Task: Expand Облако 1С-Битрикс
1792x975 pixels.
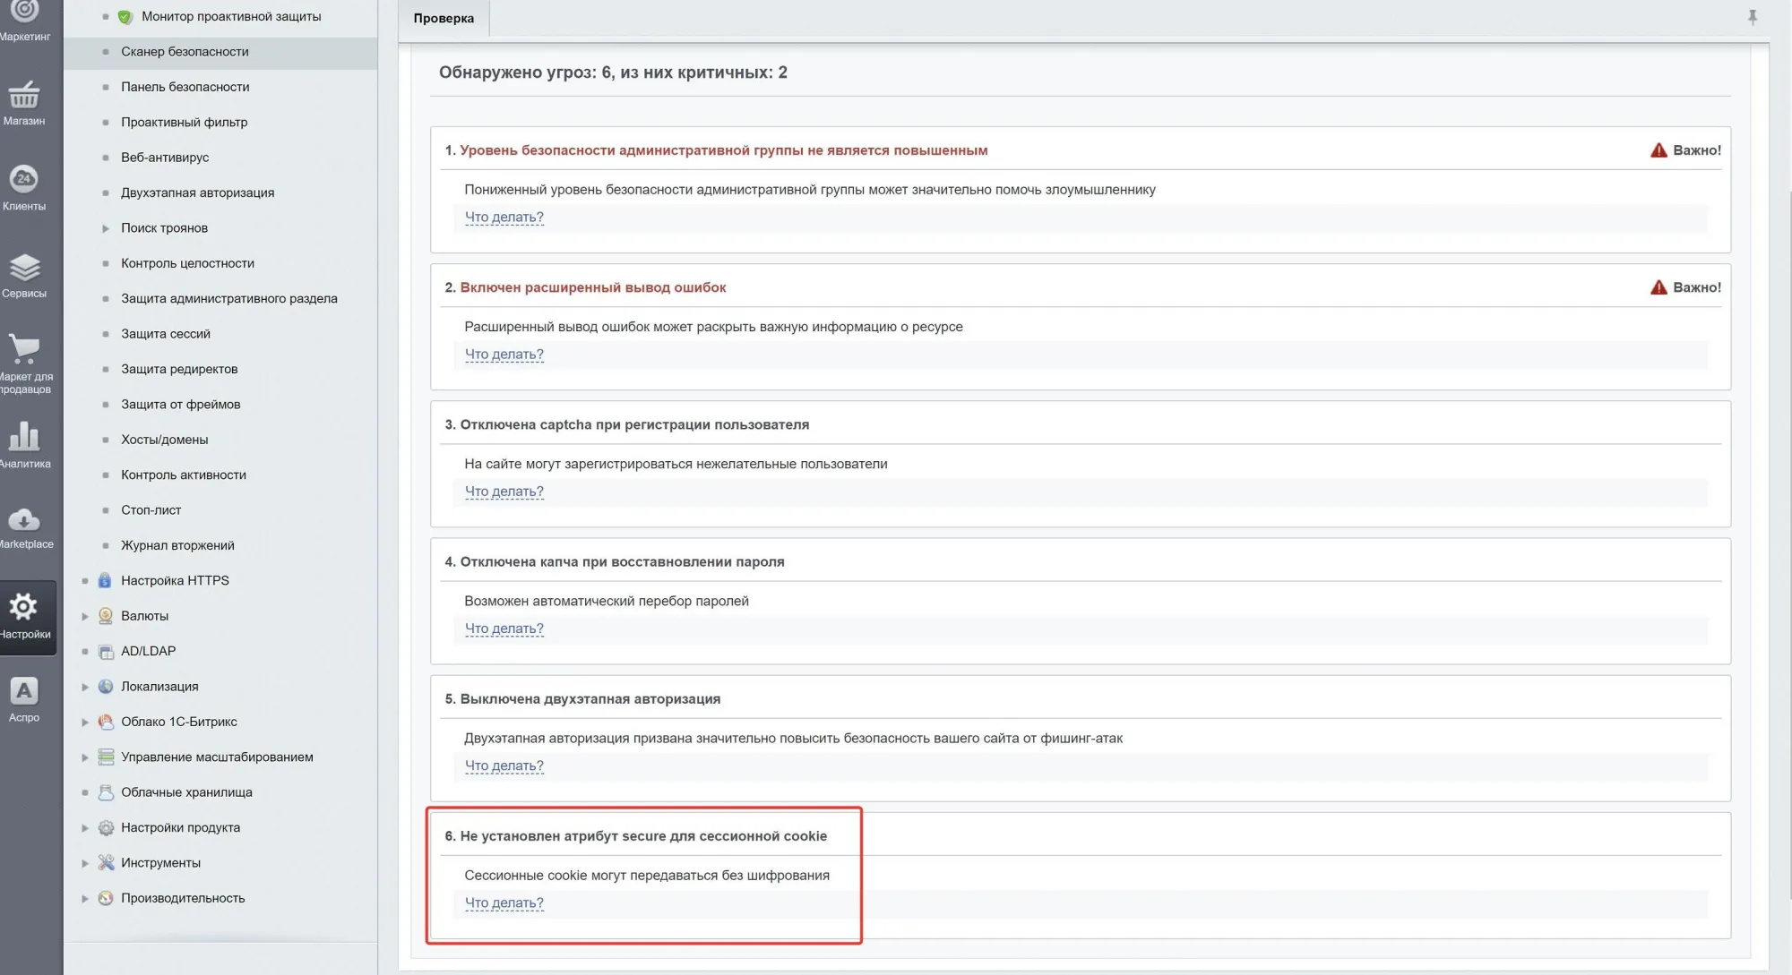Action: click(x=85, y=721)
